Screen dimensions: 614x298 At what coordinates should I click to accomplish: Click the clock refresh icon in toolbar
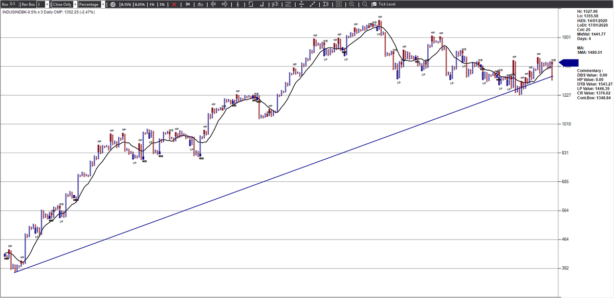(113, 4)
